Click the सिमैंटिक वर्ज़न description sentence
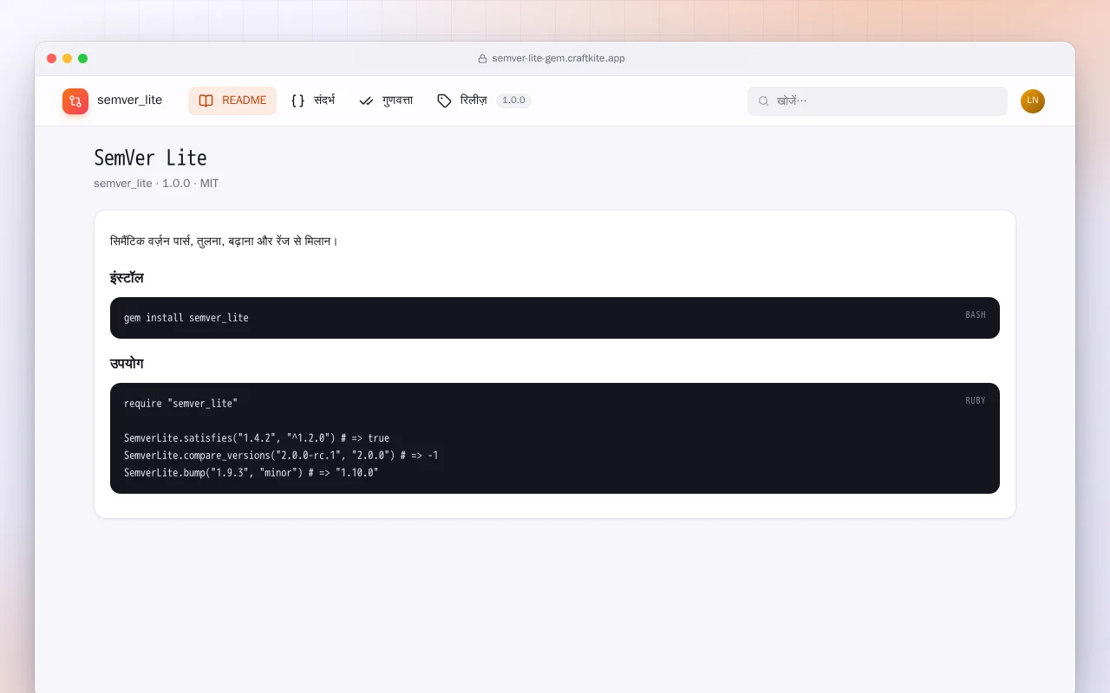 [224, 241]
